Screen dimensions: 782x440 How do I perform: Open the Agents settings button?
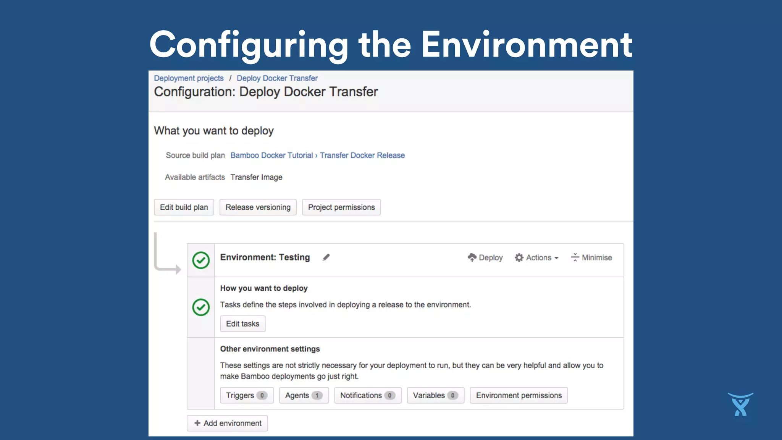tap(304, 396)
